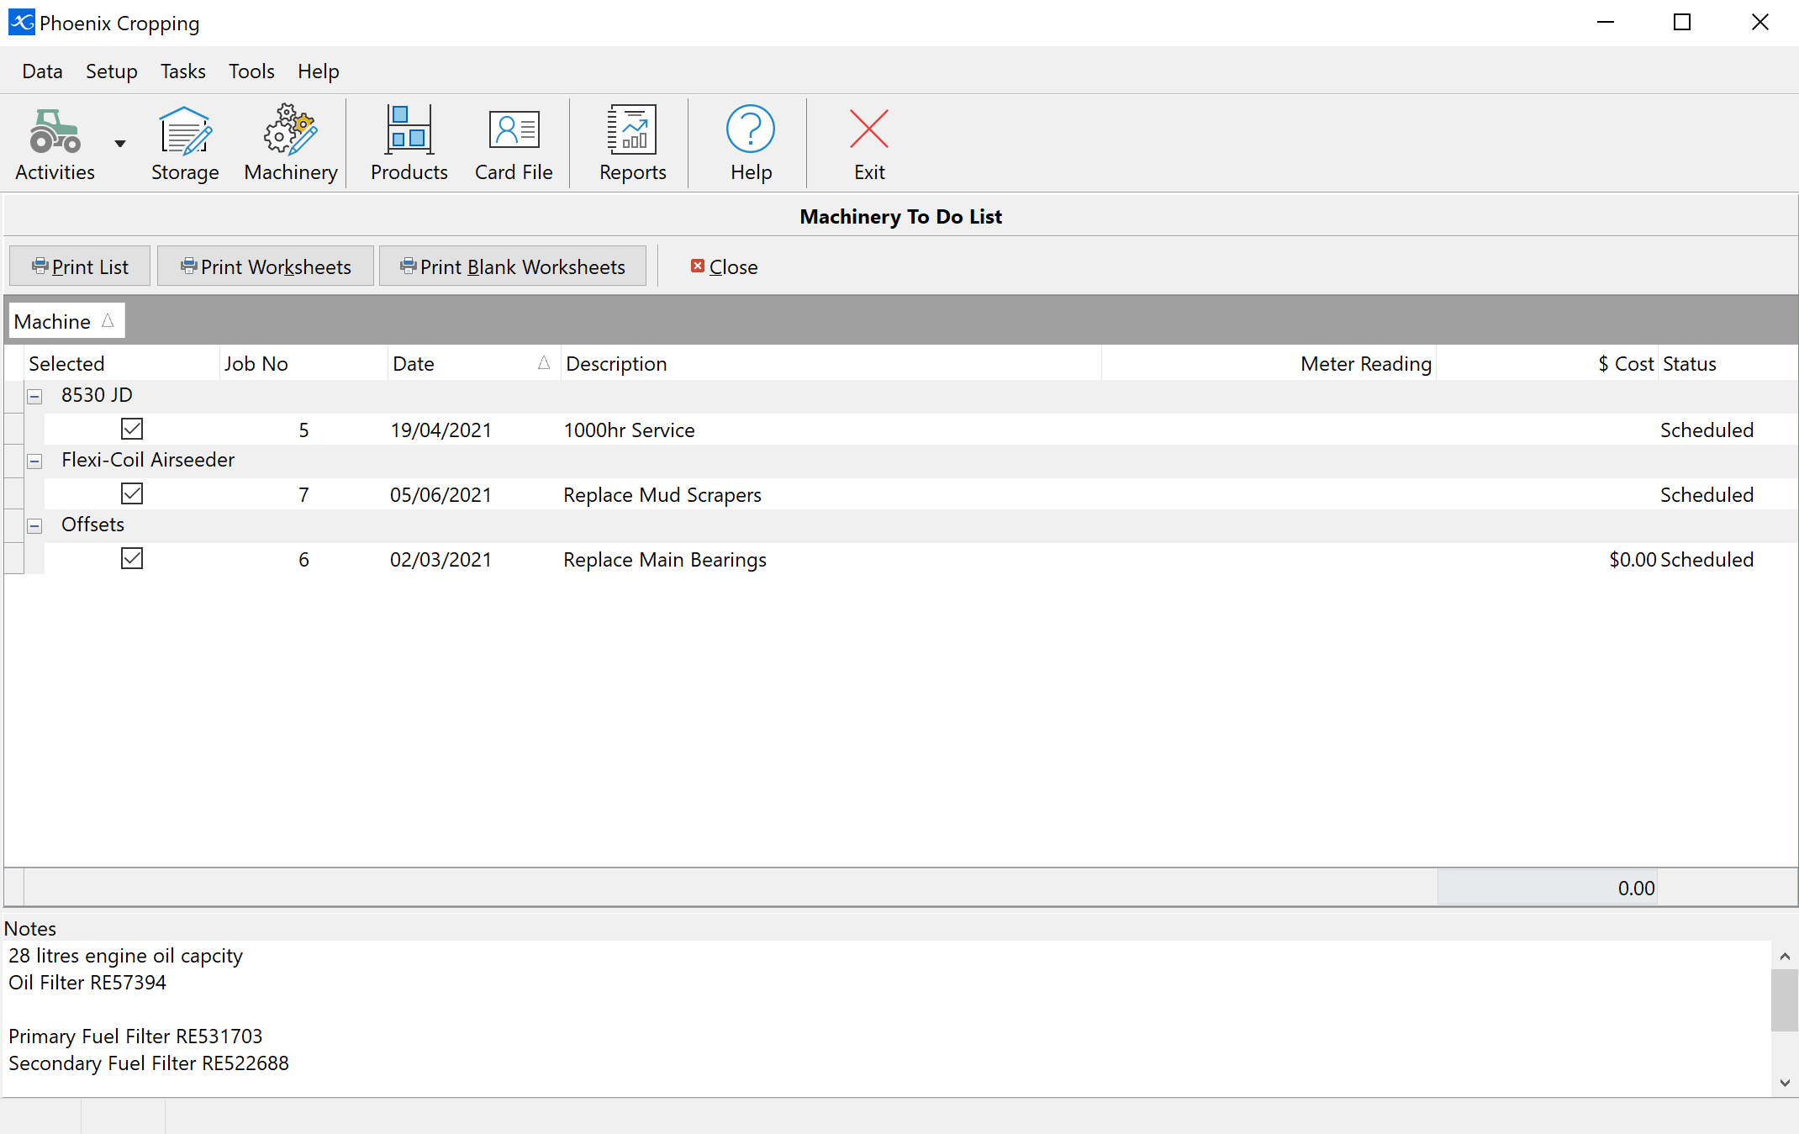Maximize the Phoenix Cropping window

[1682, 23]
